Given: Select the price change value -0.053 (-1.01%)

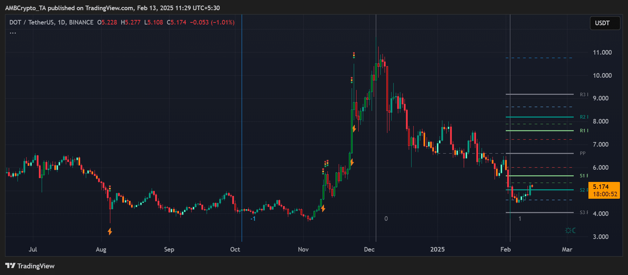Looking at the screenshot, I should click(212, 22).
